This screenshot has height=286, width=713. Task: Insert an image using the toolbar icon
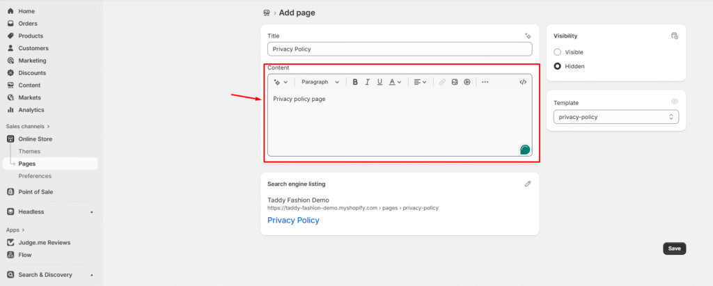(x=455, y=82)
